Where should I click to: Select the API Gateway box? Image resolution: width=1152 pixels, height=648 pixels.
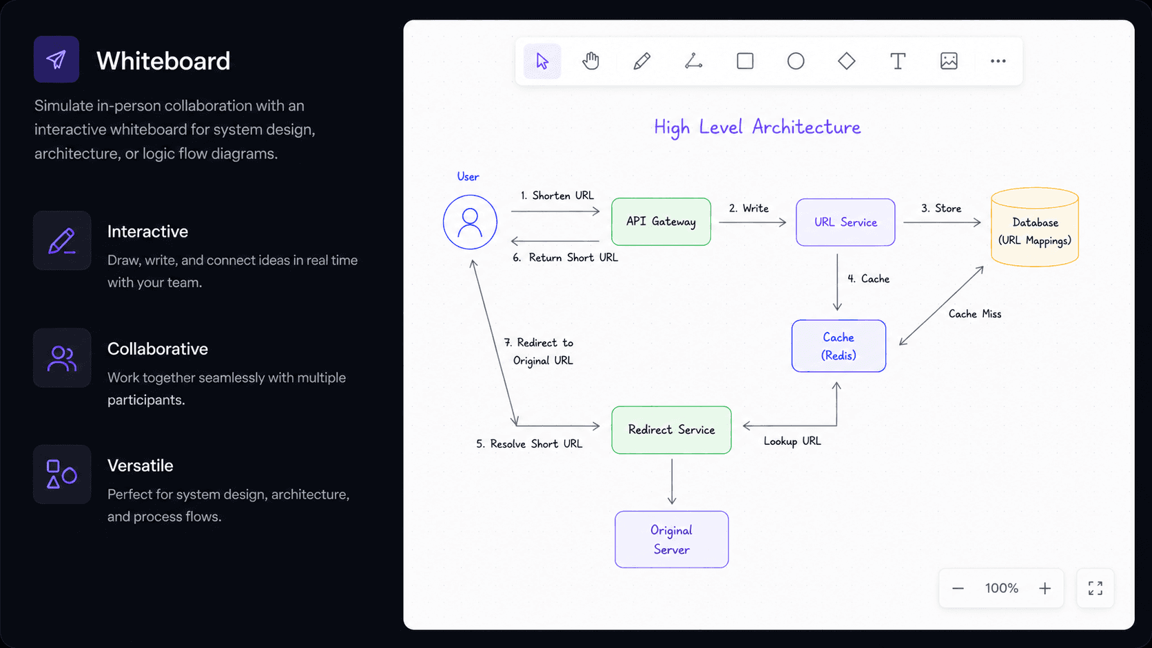point(661,222)
